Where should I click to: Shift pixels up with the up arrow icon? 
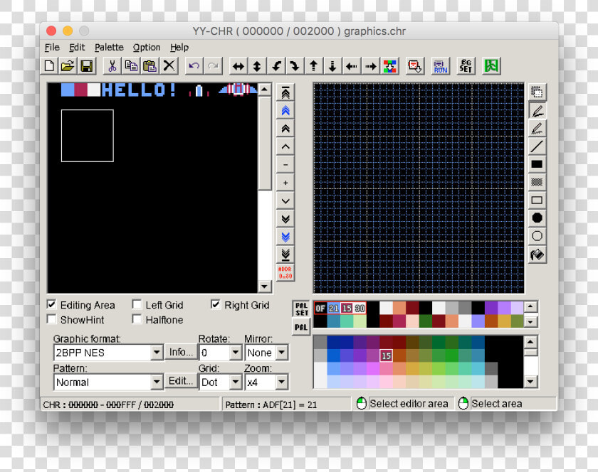[313, 66]
